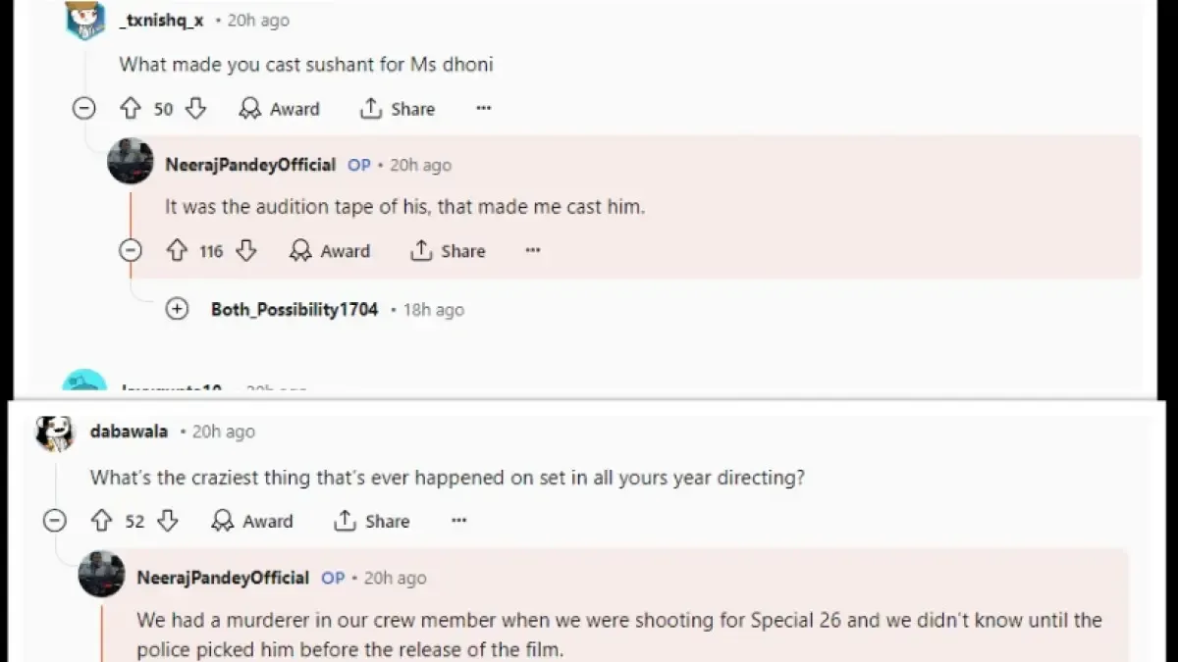Viewport: 1178px width, 662px height.
Task: Downvote the Ms Dhoni casting question
Action: pyautogui.click(x=195, y=109)
